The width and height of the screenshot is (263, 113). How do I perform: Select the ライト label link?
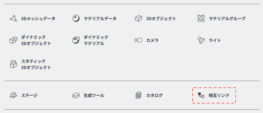pos(215,40)
